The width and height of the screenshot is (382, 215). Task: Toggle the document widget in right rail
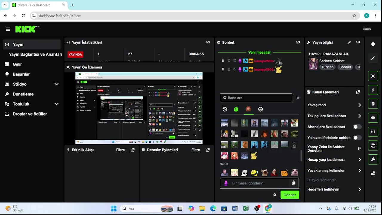click(x=373, y=104)
